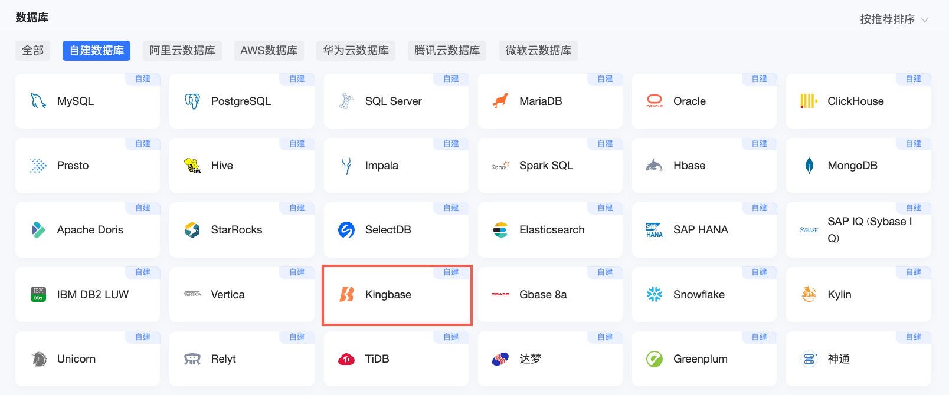949x395 pixels.
Task: Select the ClickHouse label
Action: (856, 101)
